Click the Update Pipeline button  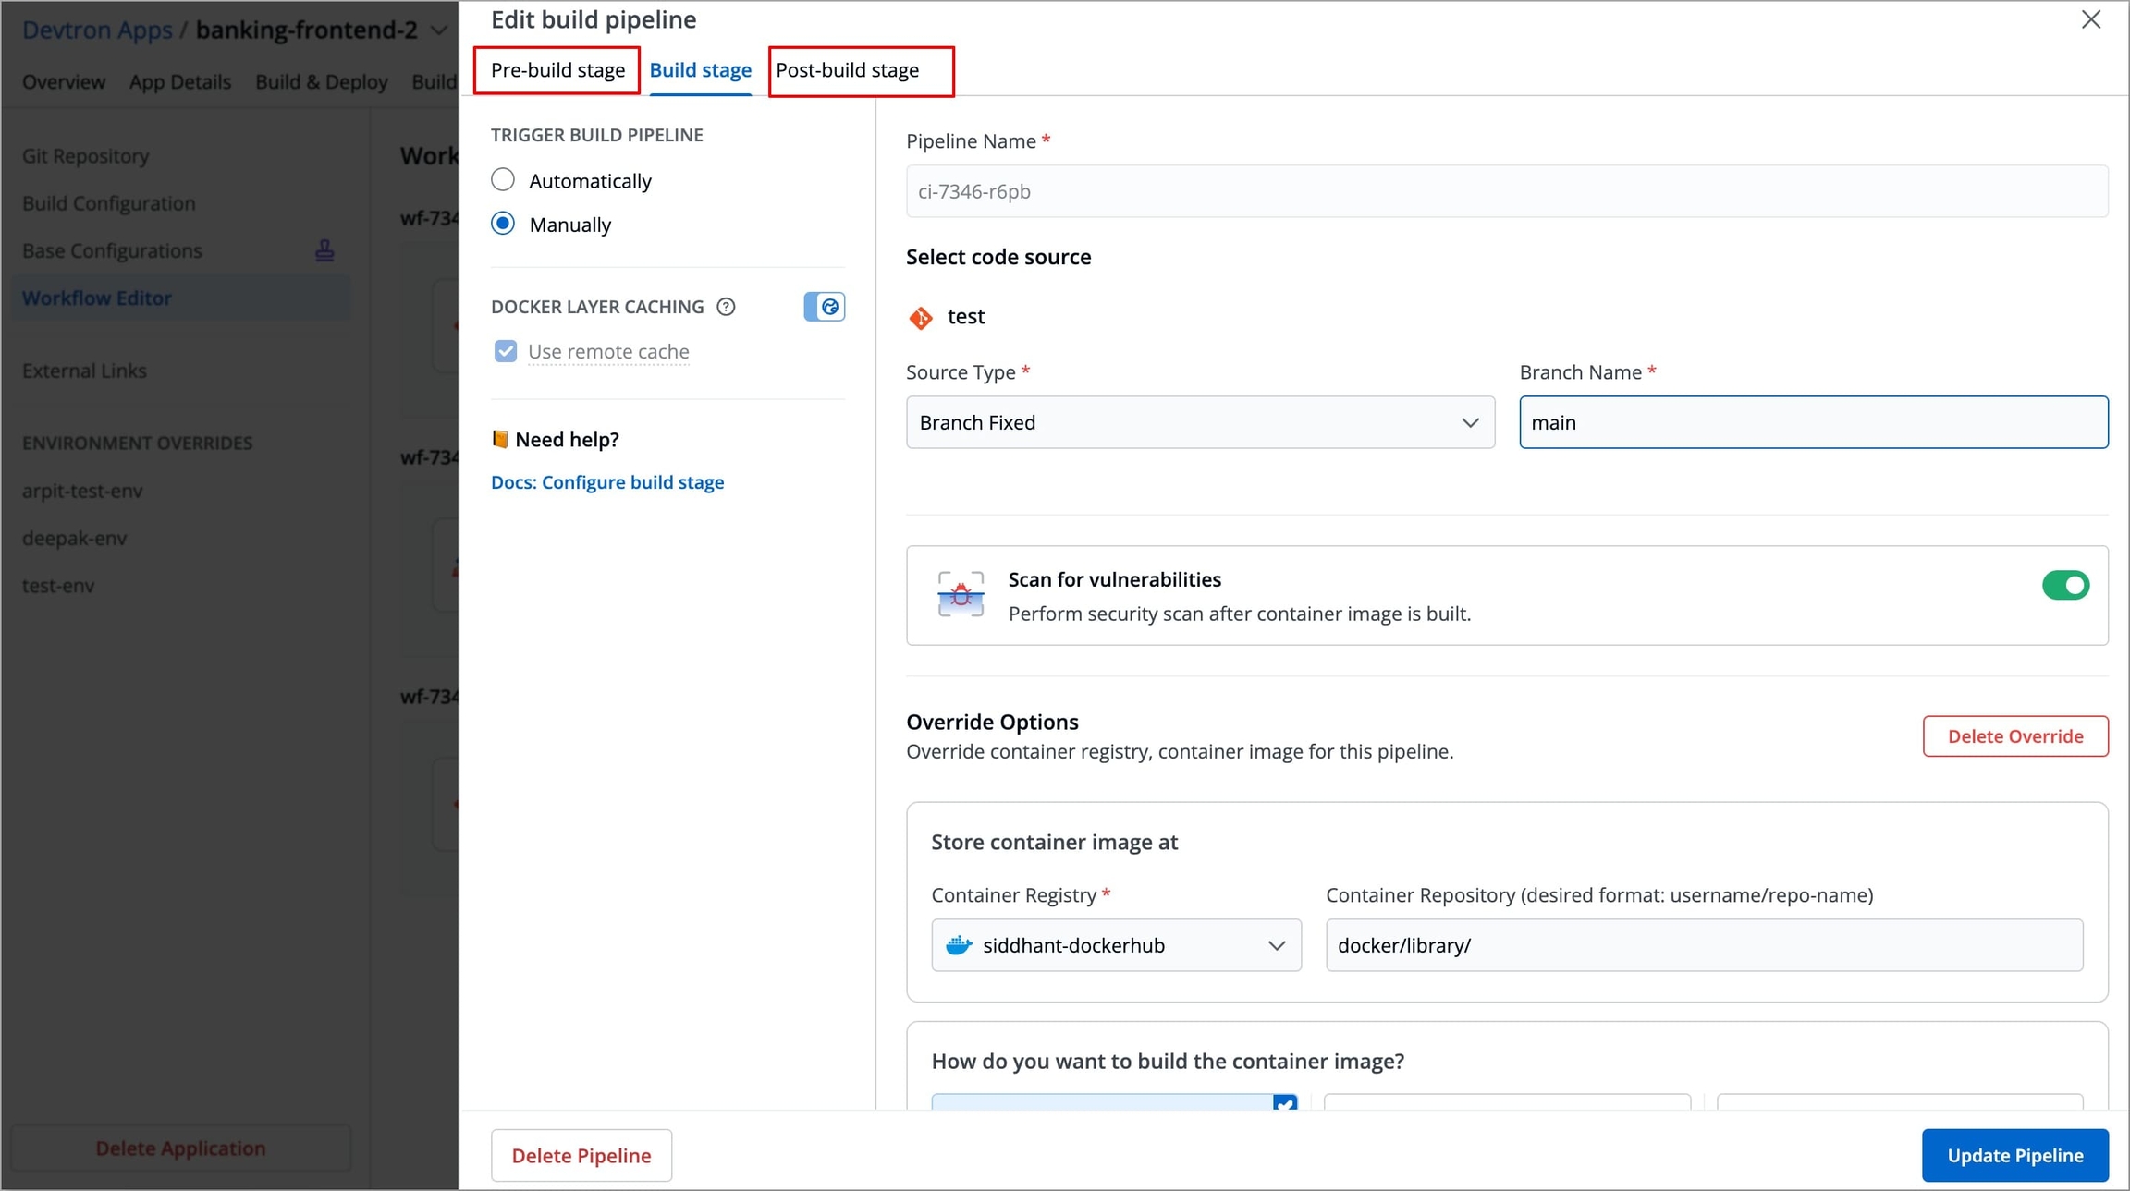pyautogui.click(x=2014, y=1155)
